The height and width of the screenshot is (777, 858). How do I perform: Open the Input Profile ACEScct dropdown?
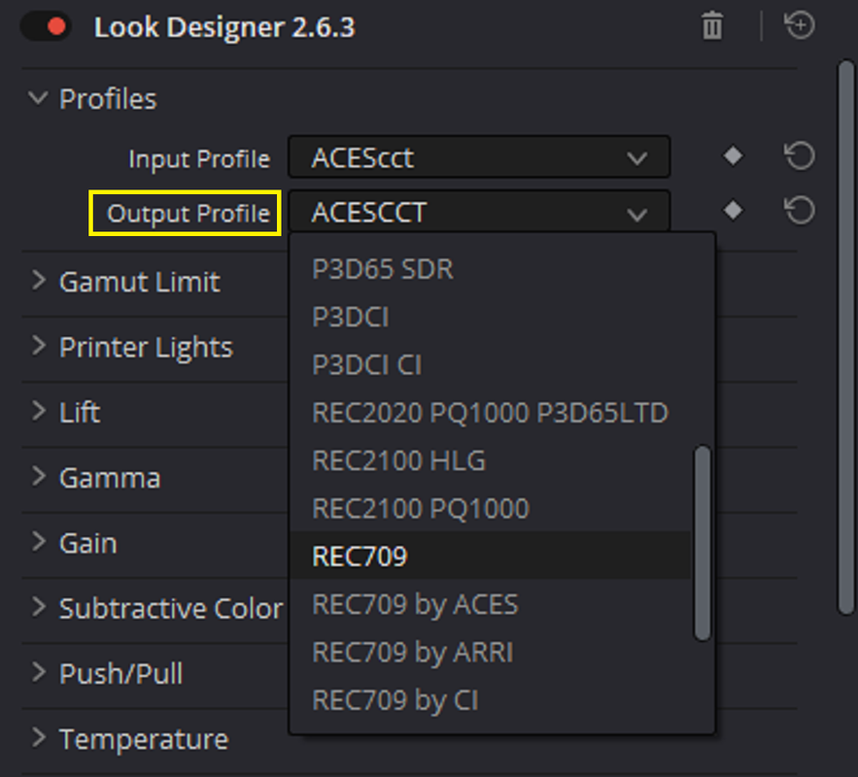pos(479,157)
